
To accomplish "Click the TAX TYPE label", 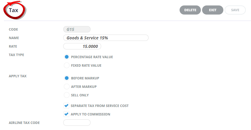I will [16, 55].
